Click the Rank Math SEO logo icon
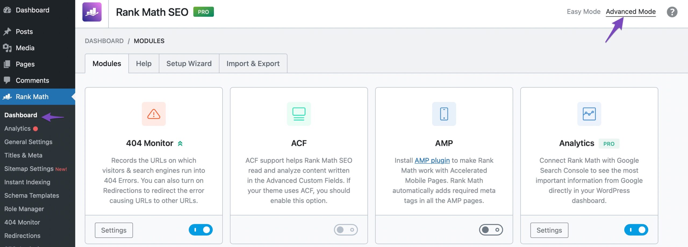Screen dimensions: 688x247 [92, 12]
